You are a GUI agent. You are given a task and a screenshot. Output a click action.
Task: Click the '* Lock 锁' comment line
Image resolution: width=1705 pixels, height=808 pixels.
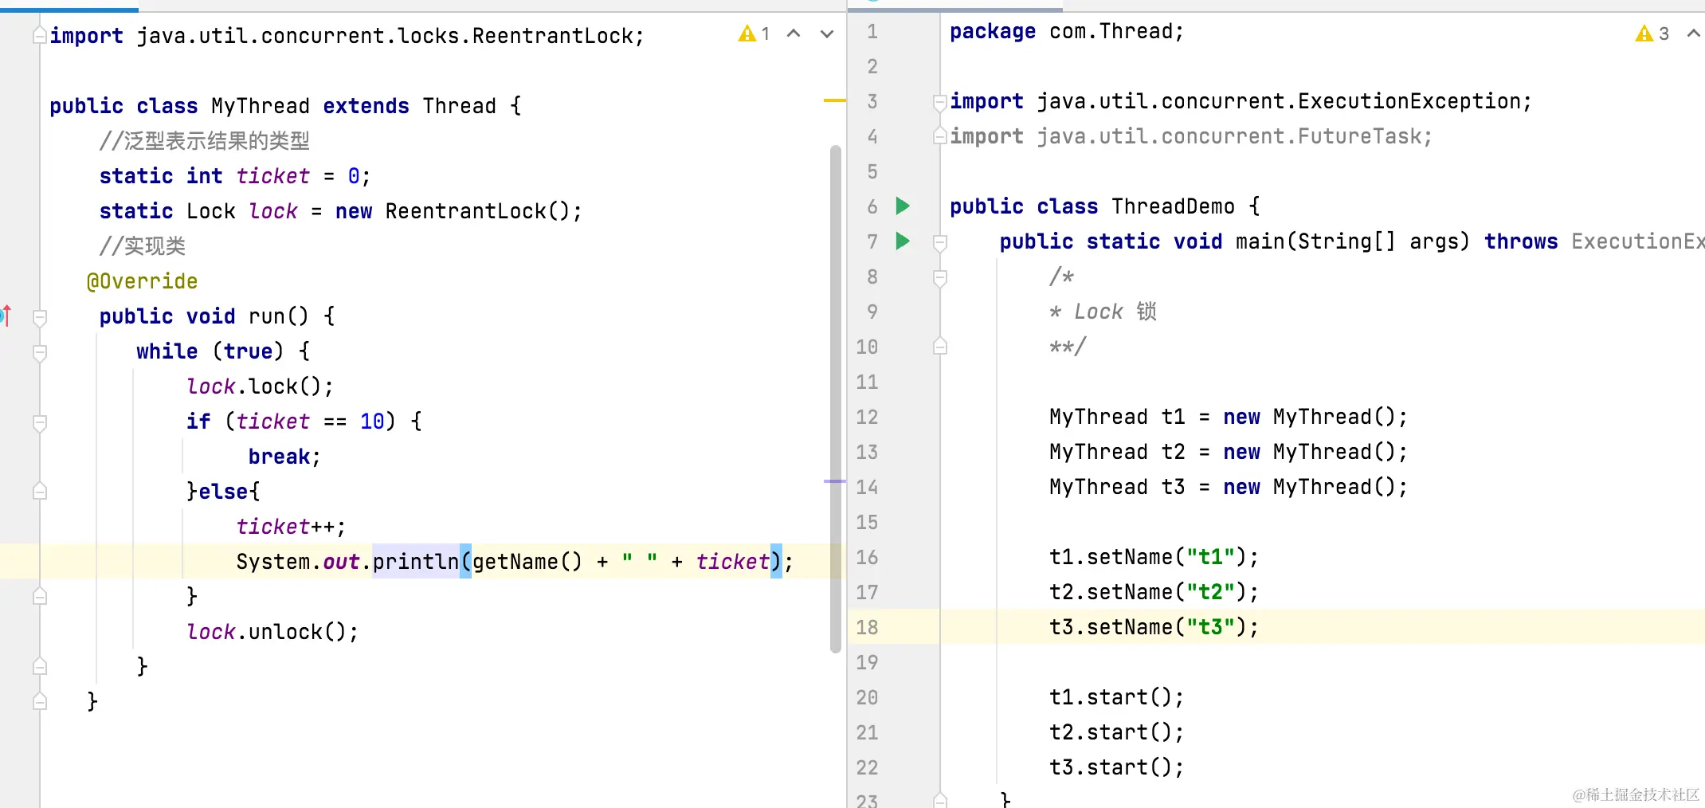[x=1103, y=312]
